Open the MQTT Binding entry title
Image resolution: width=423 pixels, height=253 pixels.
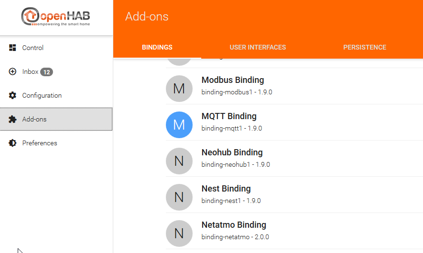pyautogui.click(x=229, y=116)
